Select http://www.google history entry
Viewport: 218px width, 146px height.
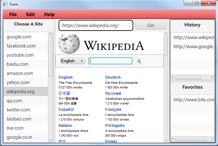click(192, 47)
